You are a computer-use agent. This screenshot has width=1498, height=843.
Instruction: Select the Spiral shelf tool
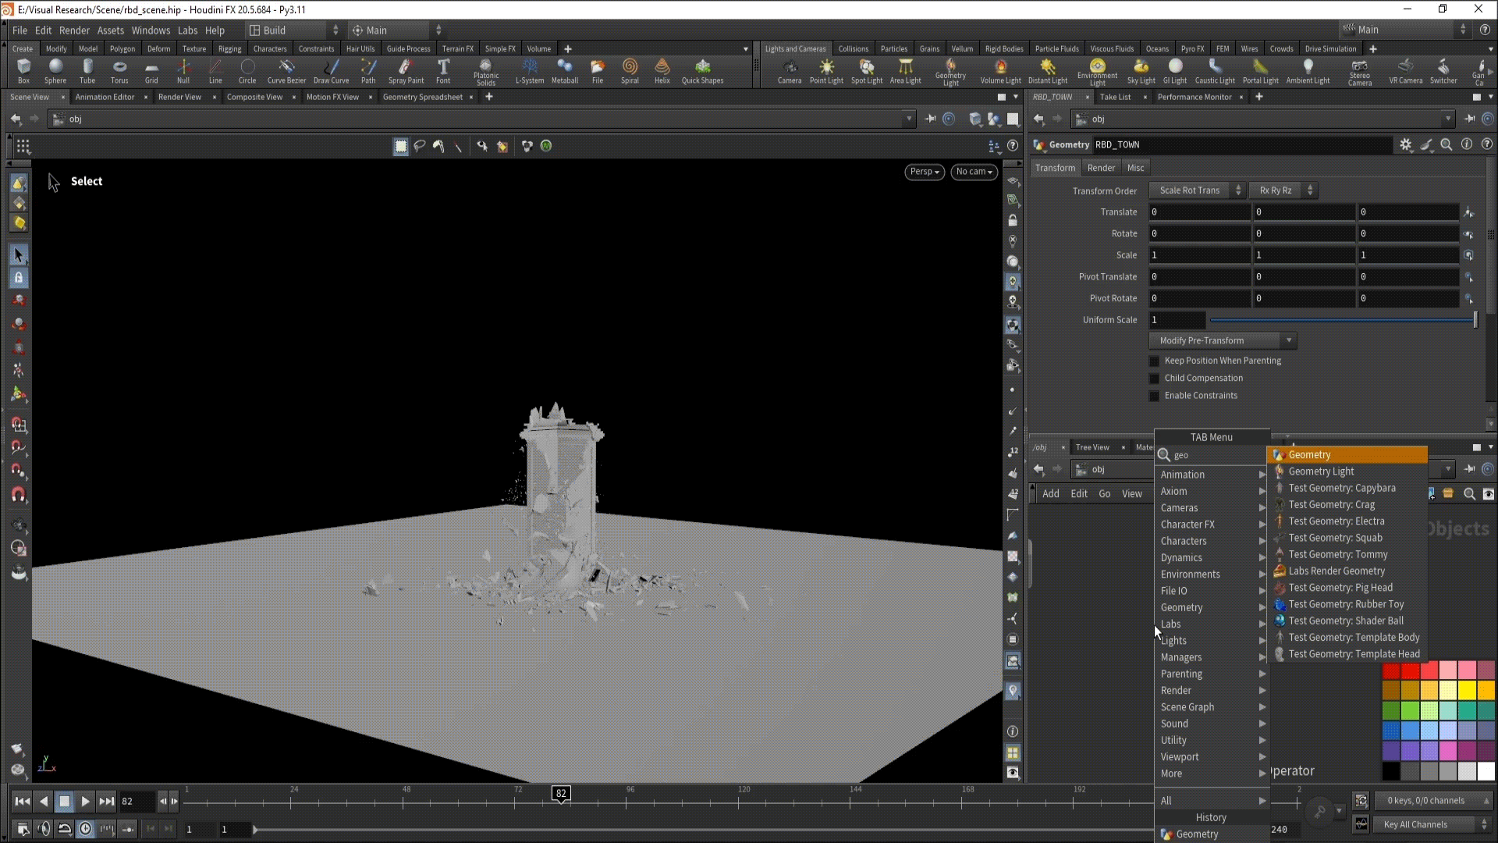630,70
